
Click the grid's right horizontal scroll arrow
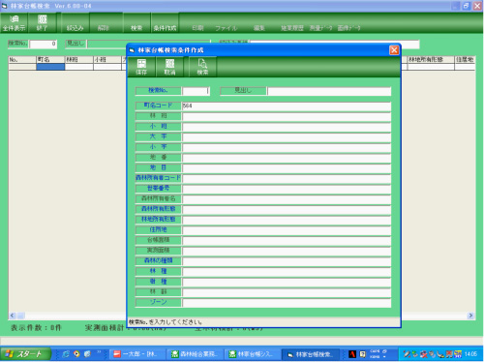tap(470, 316)
